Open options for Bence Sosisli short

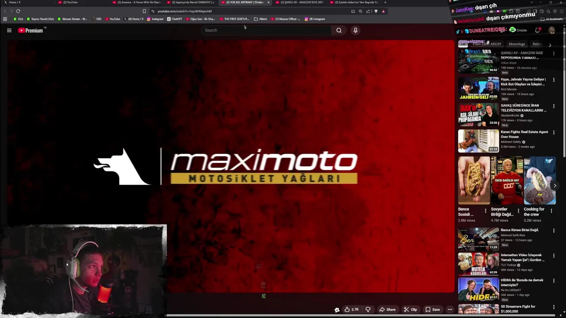(486, 211)
